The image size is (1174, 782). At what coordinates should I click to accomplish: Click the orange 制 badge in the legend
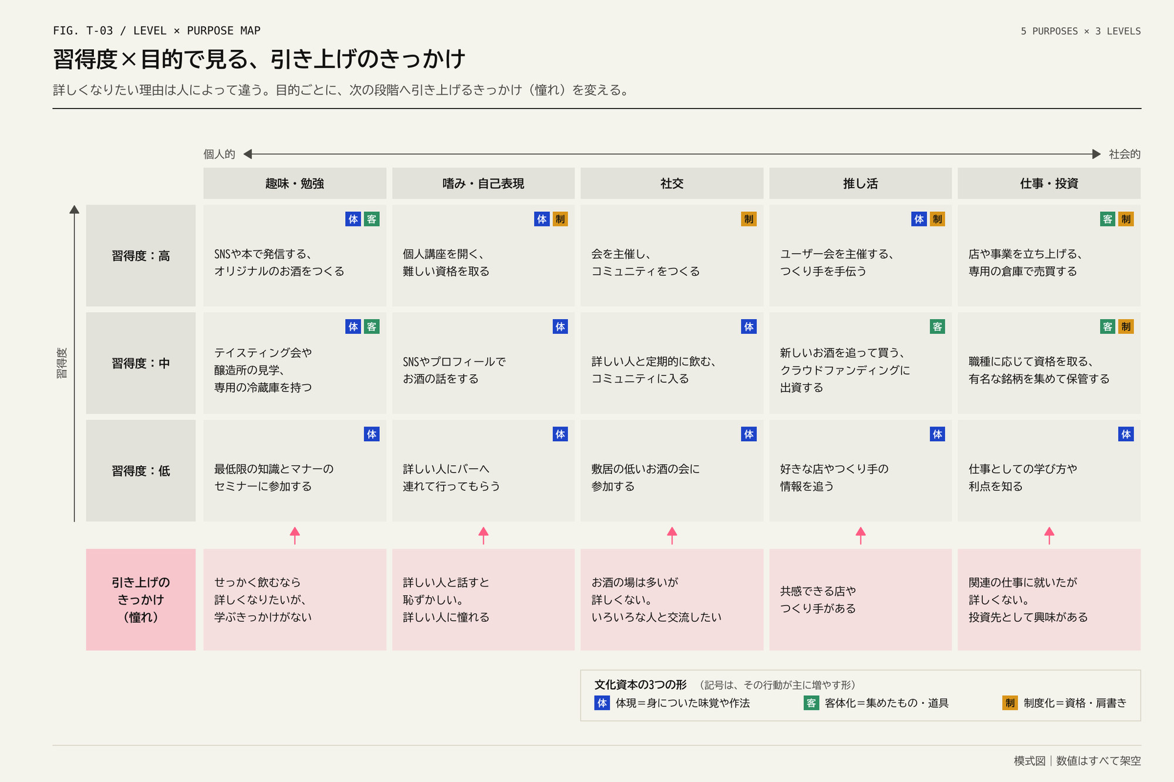coord(1010,703)
